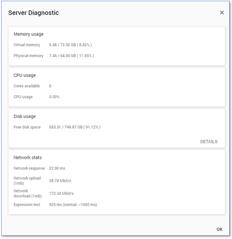Select the Server Diagnostic title
232x239 pixels.
pyautogui.click(x=34, y=13)
